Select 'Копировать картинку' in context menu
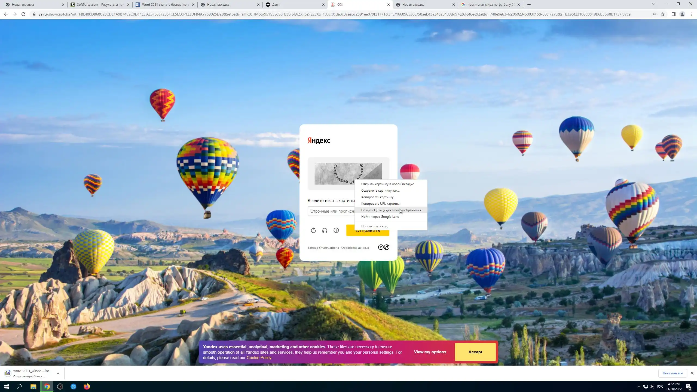Screen dimensions: 697x392 click(x=377, y=197)
